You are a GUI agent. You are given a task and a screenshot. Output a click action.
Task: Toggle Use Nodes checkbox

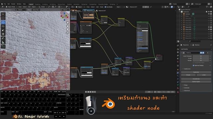click(105, 7)
